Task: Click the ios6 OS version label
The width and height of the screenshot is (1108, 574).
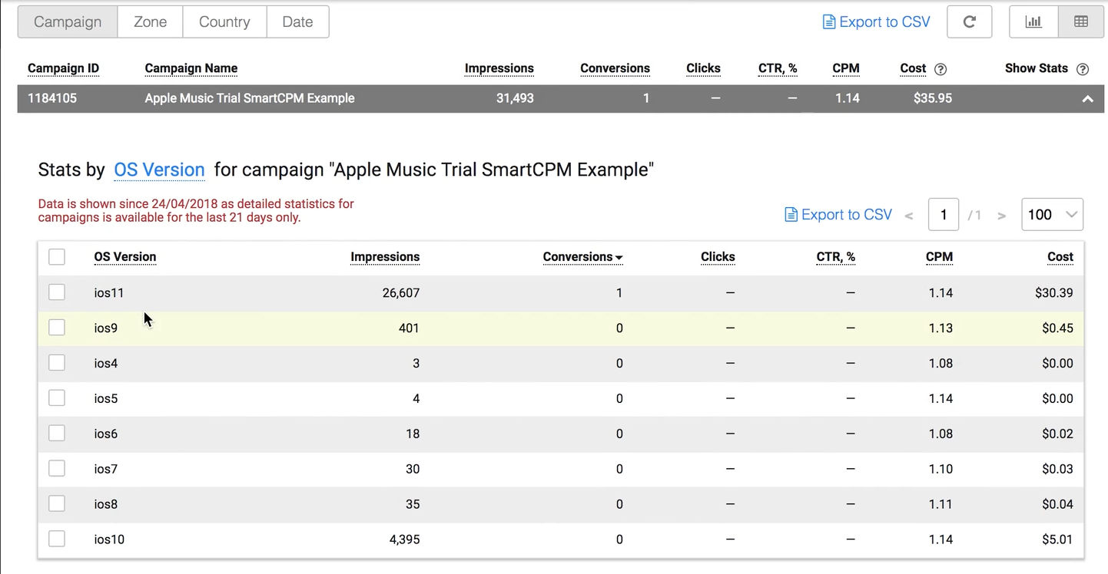Action: click(106, 434)
